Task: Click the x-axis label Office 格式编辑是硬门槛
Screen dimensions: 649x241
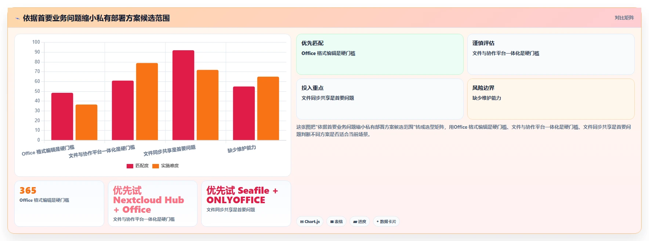Action: [x=48, y=150]
